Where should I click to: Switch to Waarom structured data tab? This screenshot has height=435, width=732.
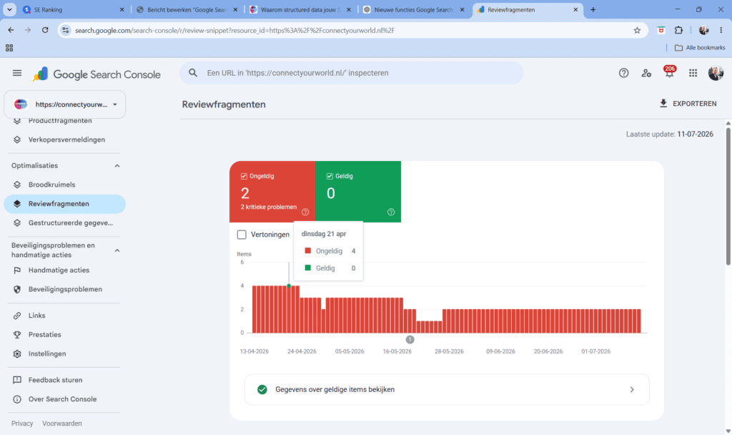point(301,9)
